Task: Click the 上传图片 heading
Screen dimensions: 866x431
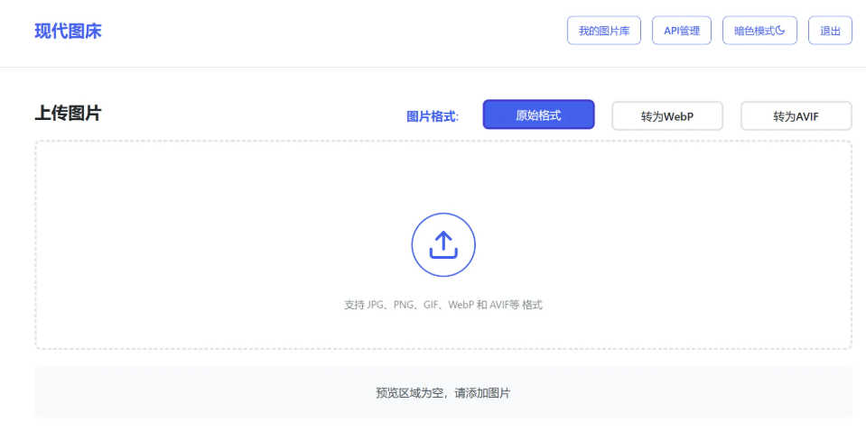Action: tap(68, 113)
